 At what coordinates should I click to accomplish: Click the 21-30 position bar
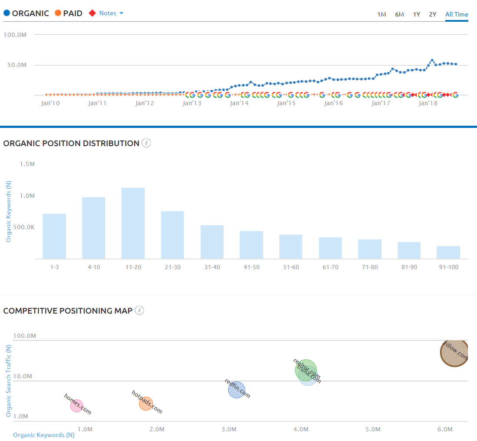tap(172, 235)
